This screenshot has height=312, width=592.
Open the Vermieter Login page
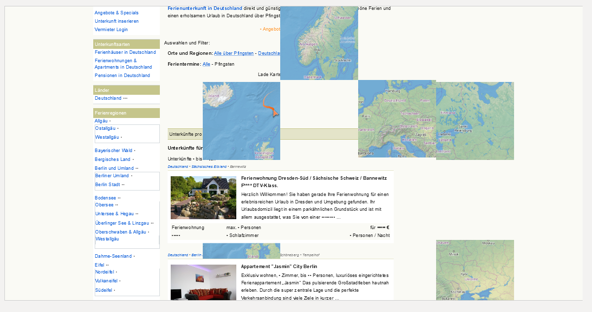[111, 30]
